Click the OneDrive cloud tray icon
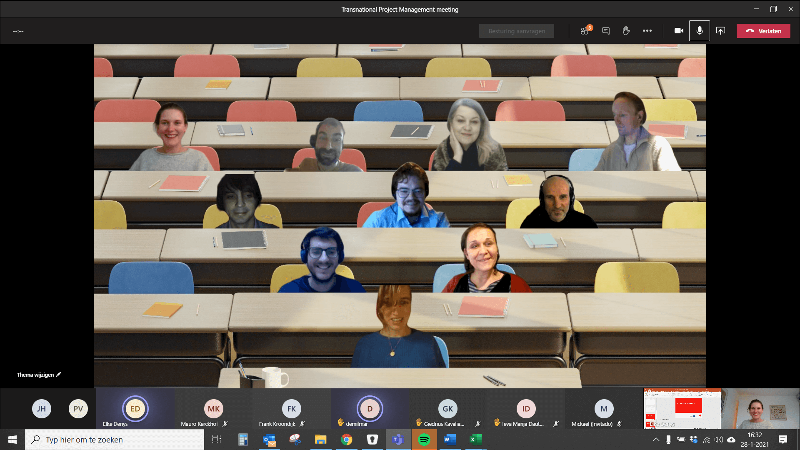 (x=731, y=440)
